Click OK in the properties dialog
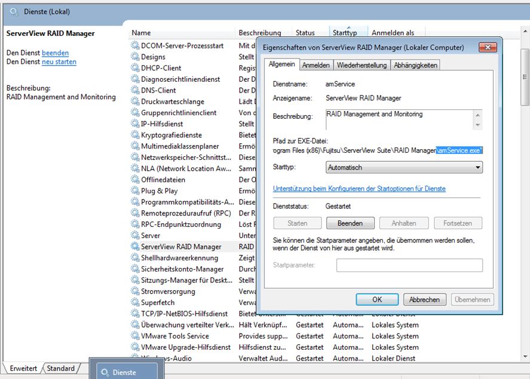 click(x=377, y=300)
